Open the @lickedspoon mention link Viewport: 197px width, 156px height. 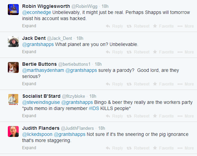37,134
